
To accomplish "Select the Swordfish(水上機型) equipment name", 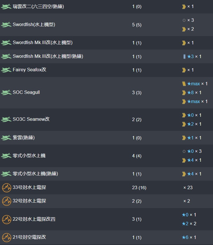I will click(x=34, y=25).
